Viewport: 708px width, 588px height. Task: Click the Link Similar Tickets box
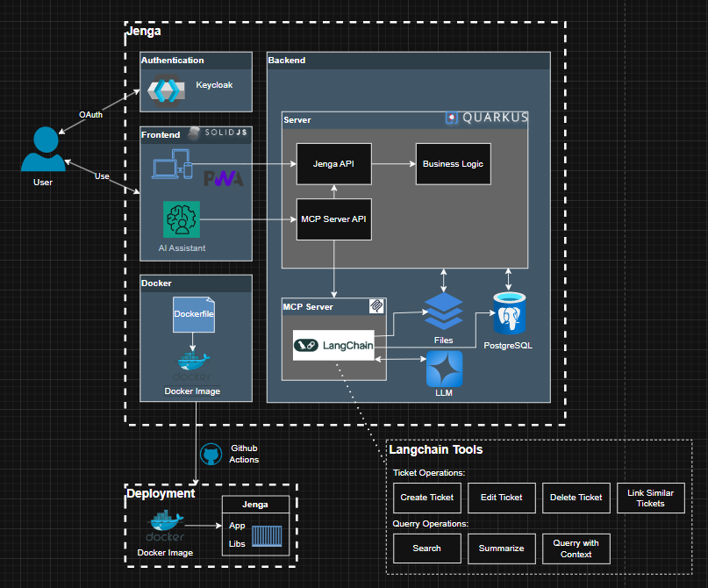[651, 498]
